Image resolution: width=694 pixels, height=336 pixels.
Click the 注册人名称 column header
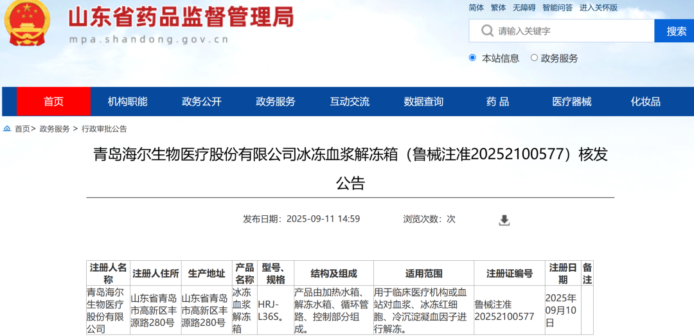point(108,273)
